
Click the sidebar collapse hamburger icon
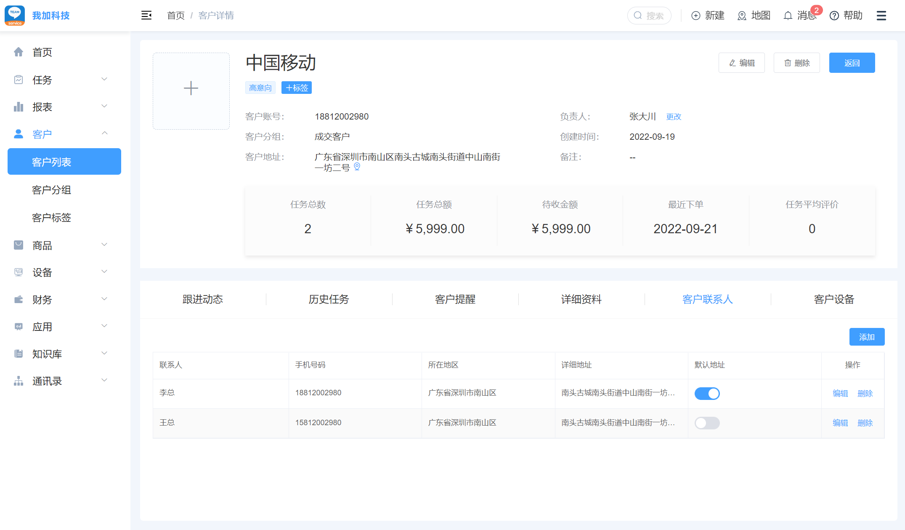point(146,16)
